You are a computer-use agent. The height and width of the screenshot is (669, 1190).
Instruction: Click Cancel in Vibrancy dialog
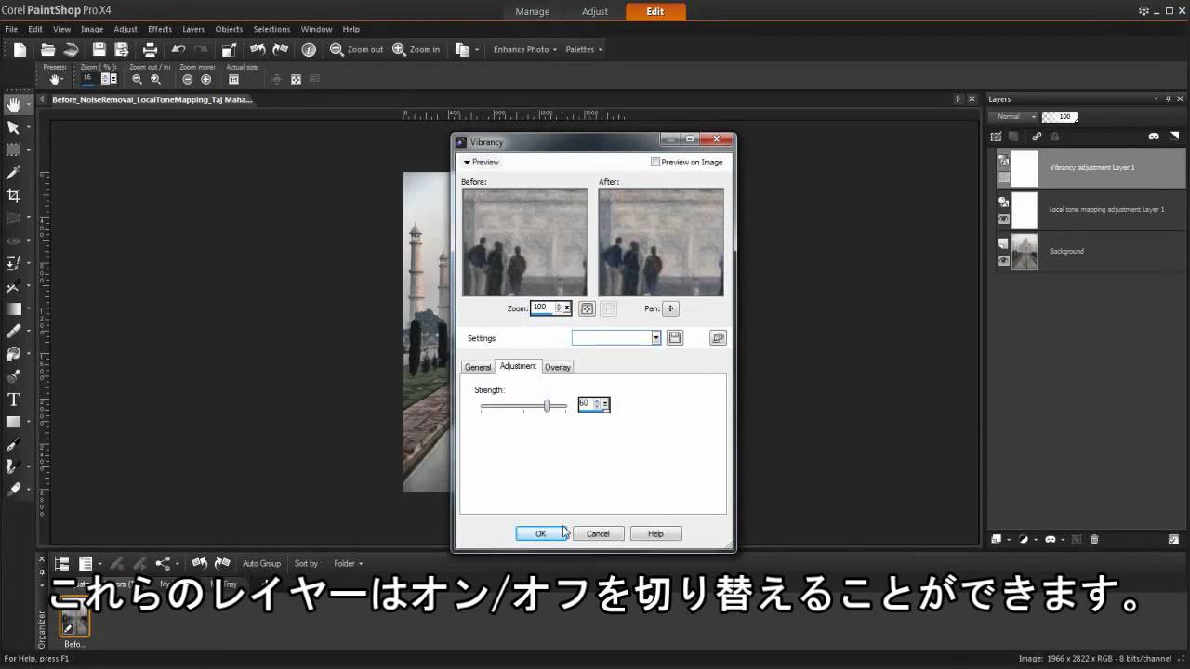598,533
